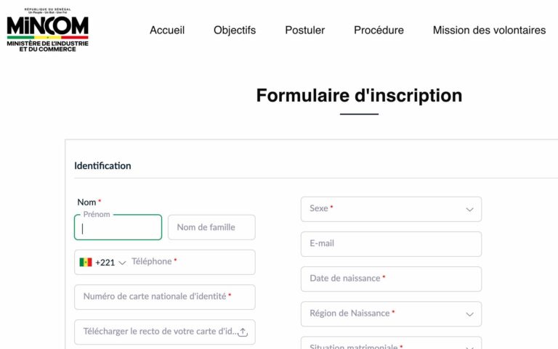Screen dimensions: 558x349
Task: Click the Date de naissance field
Action: click(391, 279)
